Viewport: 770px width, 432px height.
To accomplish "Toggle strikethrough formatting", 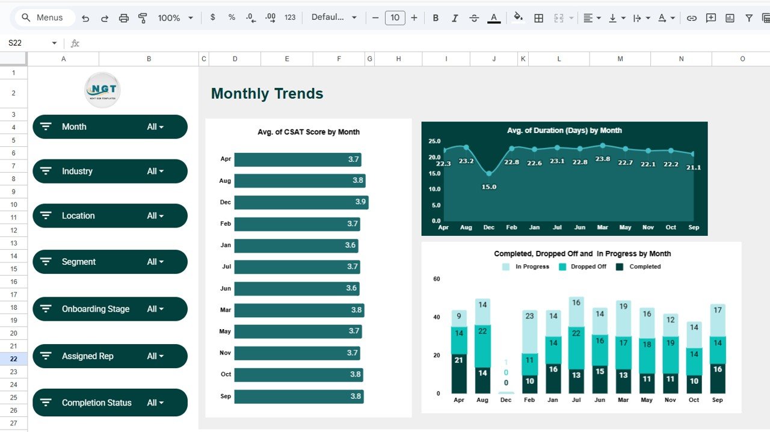I will coord(474,17).
